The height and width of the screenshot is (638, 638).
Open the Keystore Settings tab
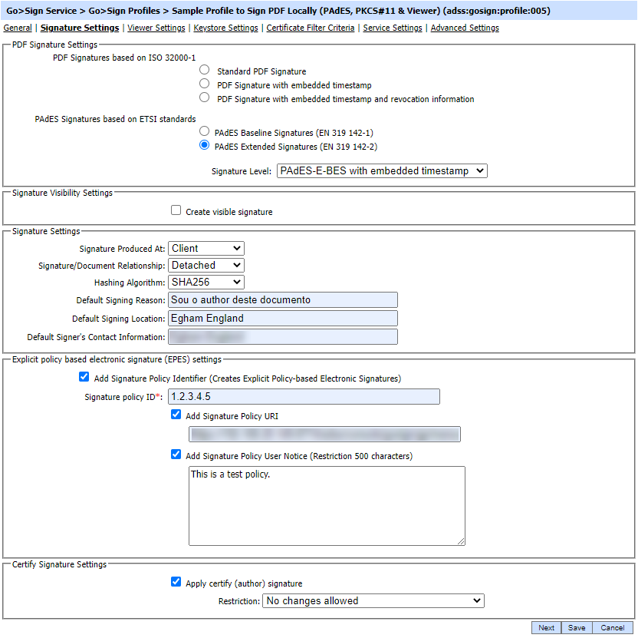225,28
